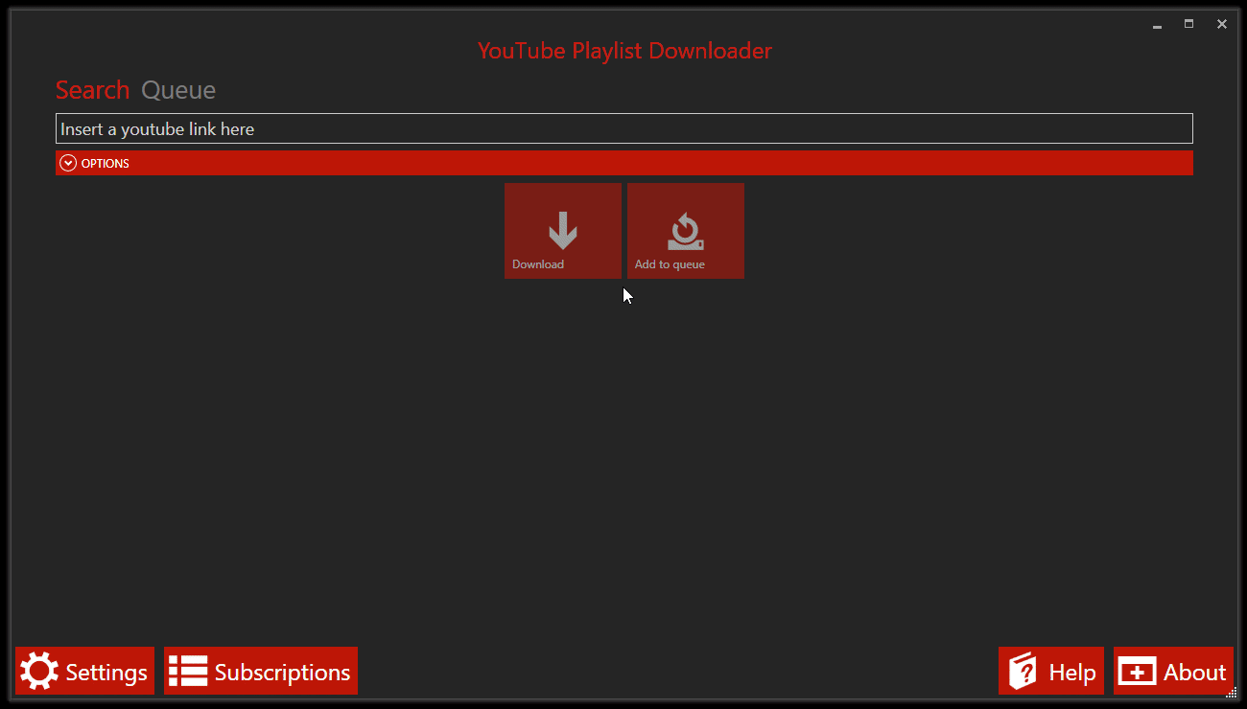The width and height of the screenshot is (1247, 709).
Task: Minimize the application window
Action: pyautogui.click(x=1157, y=24)
